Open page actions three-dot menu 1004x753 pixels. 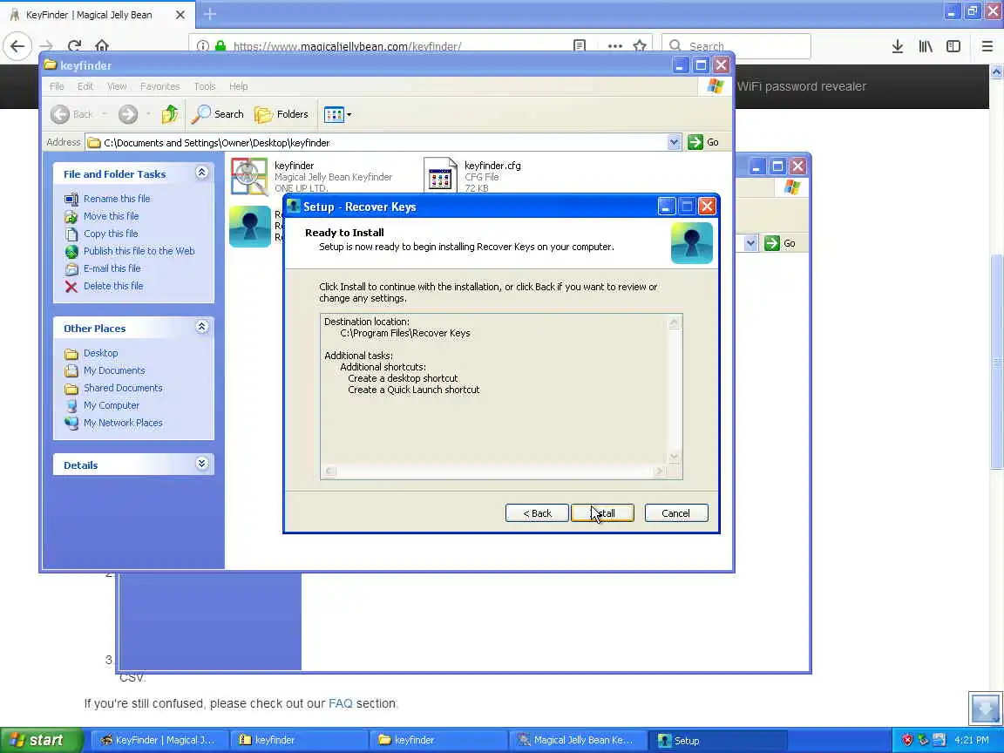tap(614, 46)
